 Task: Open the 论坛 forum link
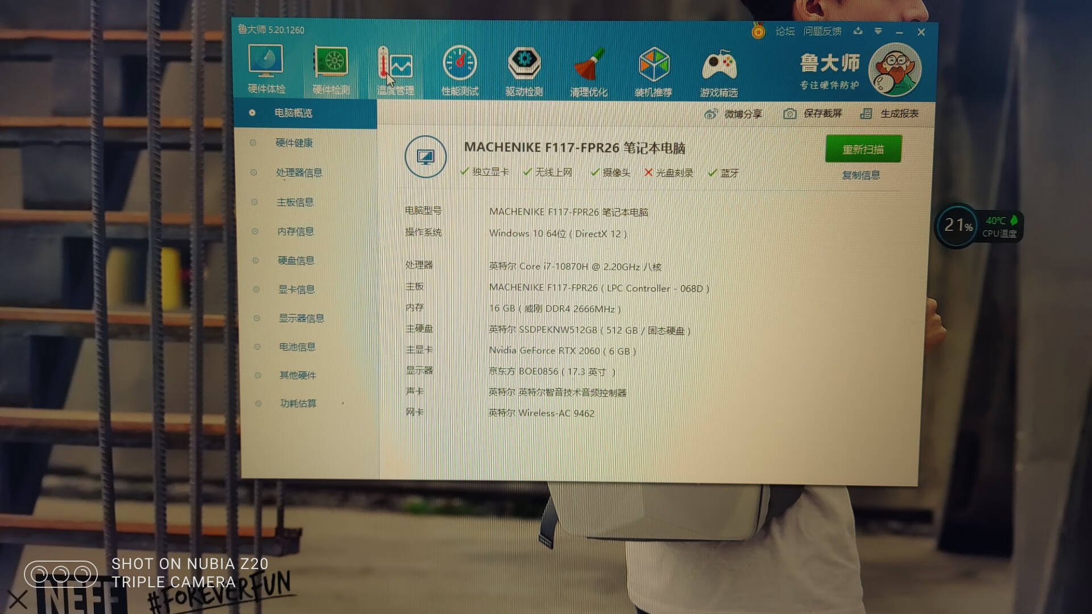(785, 31)
